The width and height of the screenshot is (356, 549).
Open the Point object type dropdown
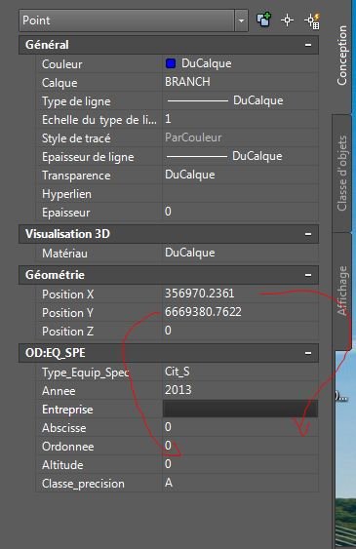coord(134,20)
